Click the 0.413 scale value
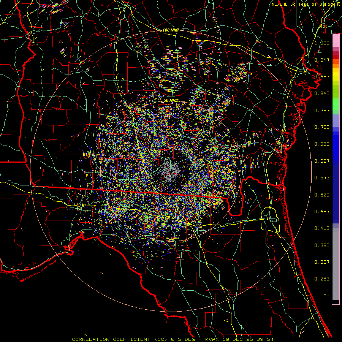Image resolution: width=342 pixels, height=342 pixels. [322, 228]
